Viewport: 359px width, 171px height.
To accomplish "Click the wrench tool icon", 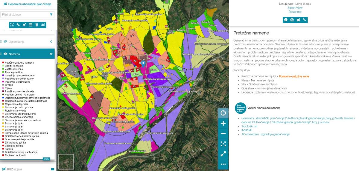I will tap(18, 25).
